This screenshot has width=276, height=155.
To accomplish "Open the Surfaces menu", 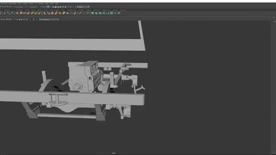I will [x=25, y=3].
